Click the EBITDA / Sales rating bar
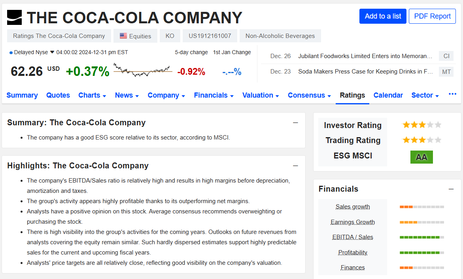The width and height of the screenshot is (463, 279). coord(421,237)
